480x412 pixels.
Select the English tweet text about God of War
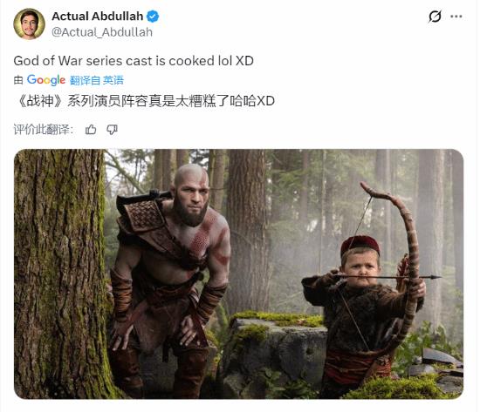(134, 61)
